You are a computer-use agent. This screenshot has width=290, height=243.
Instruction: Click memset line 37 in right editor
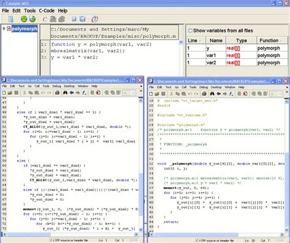(186, 188)
